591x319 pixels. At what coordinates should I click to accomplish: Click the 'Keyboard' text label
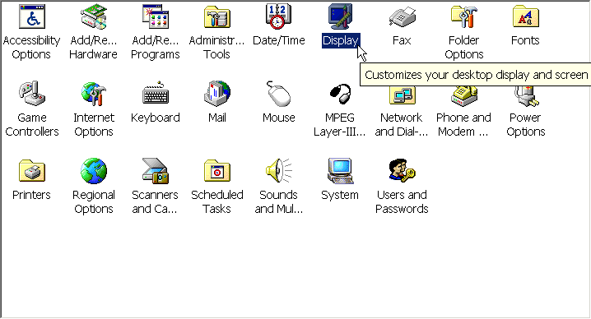tap(156, 118)
